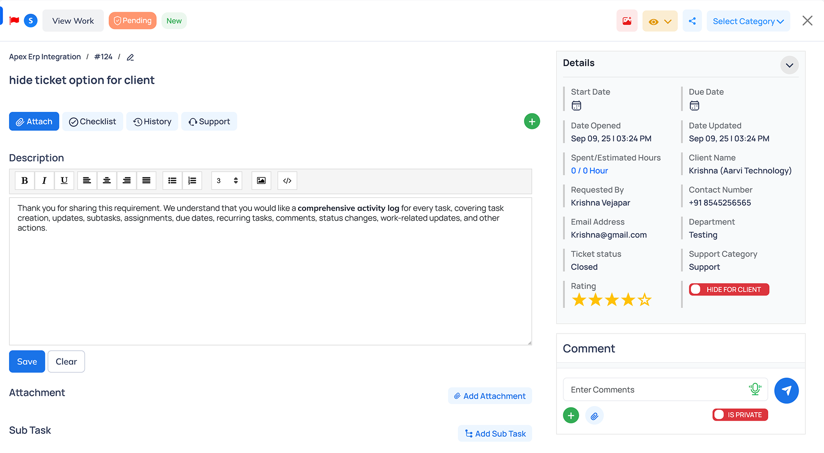The height and width of the screenshot is (453, 824).
Task: Click the Start Date calendar icon
Action: [x=576, y=105]
